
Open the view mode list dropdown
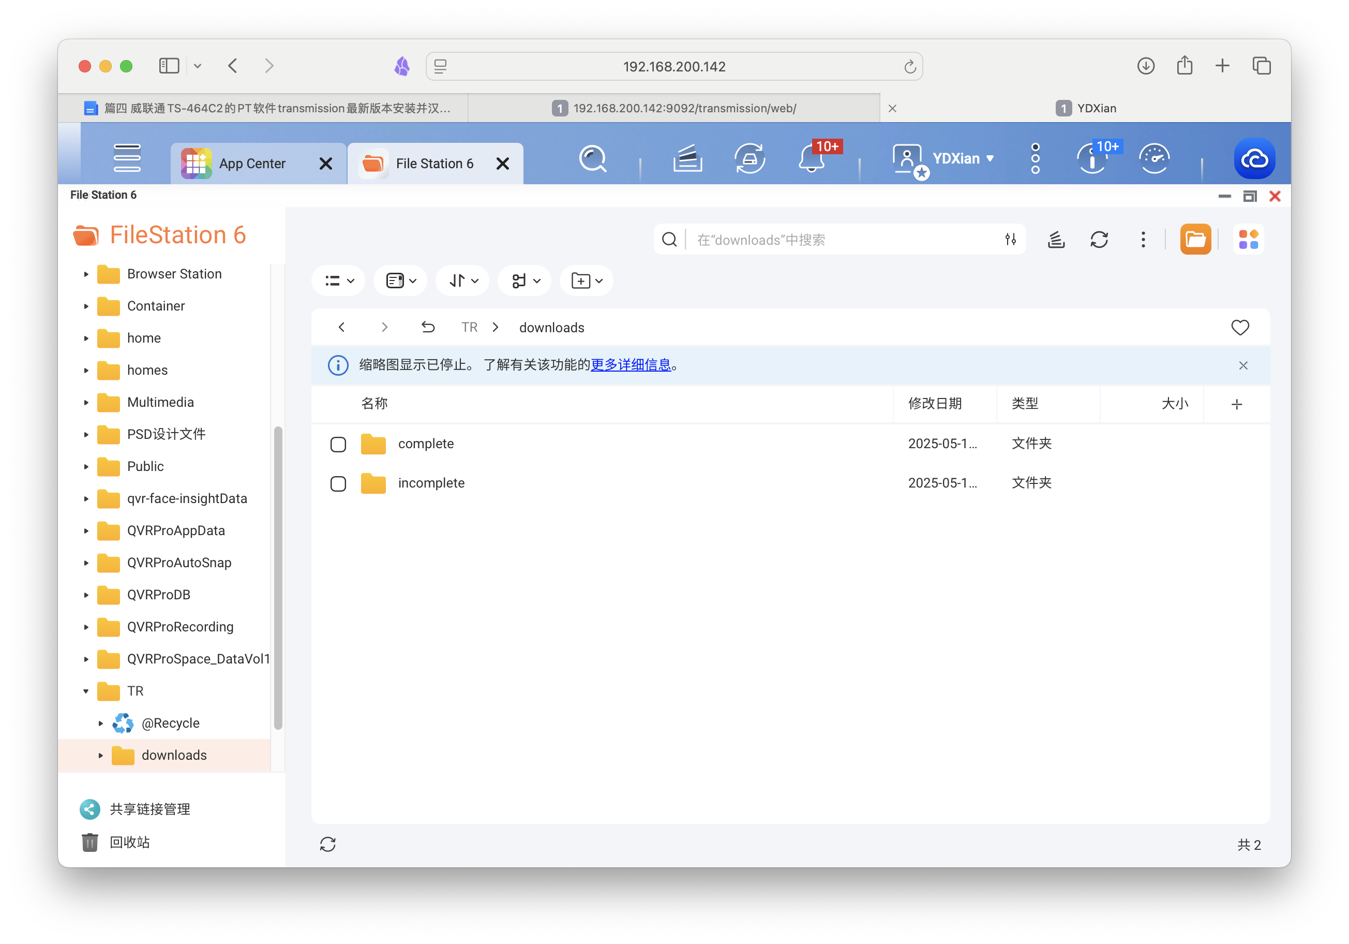pos(339,281)
